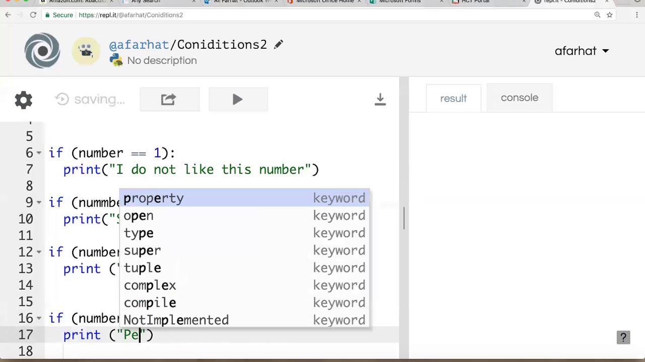Run the code with play button

point(238,99)
